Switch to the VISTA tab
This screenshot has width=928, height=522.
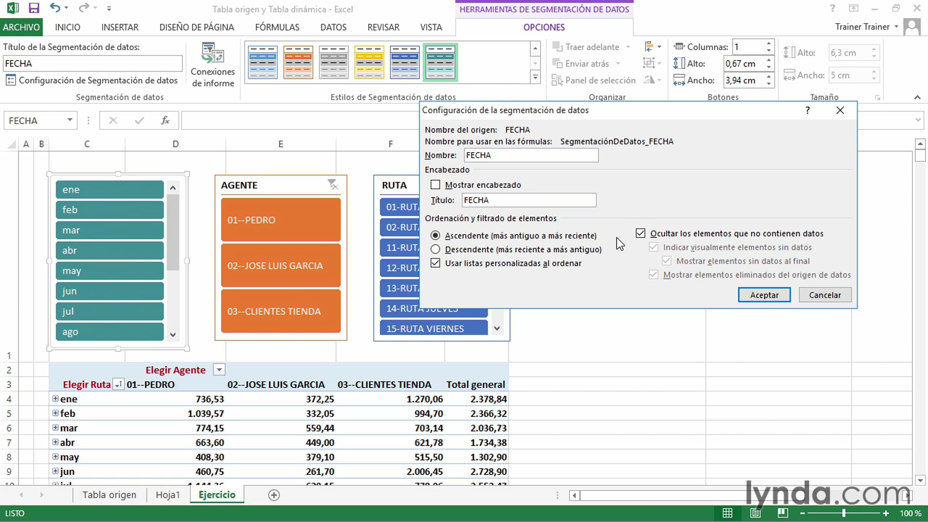[431, 27]
